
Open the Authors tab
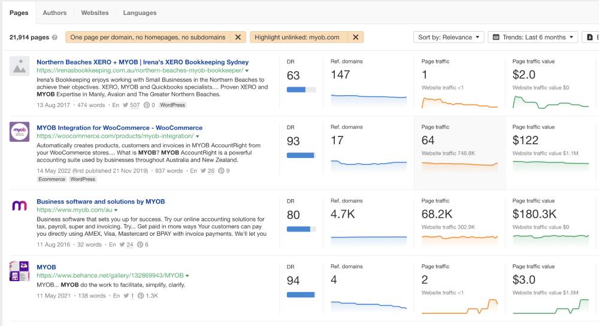tap(55, 13)
